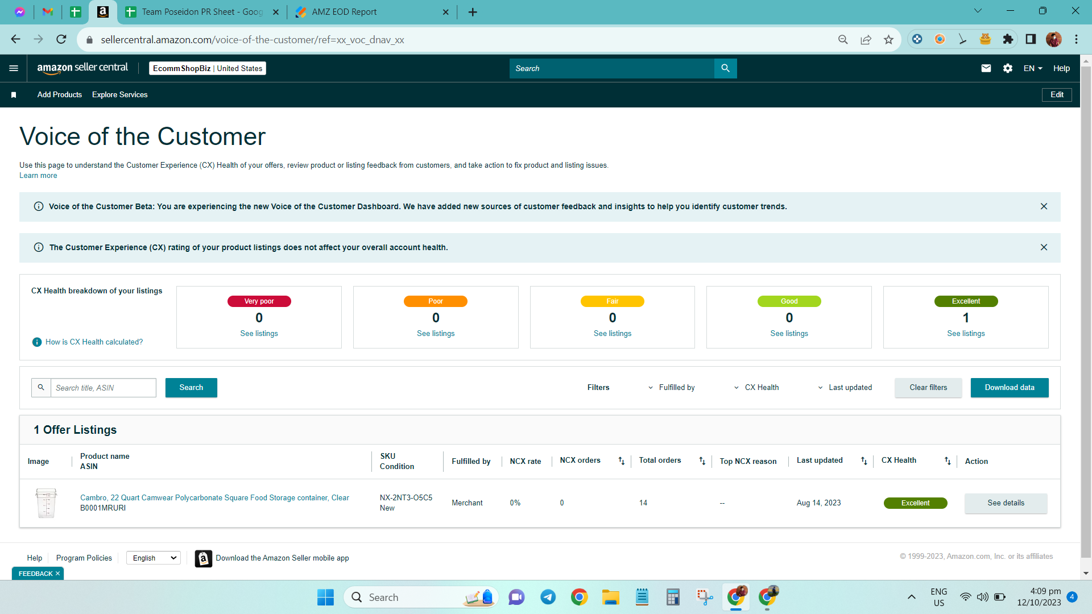This screenshot has width=1092, height=614.
Task: Sort by Last updated column arrows
Action: 864,461
